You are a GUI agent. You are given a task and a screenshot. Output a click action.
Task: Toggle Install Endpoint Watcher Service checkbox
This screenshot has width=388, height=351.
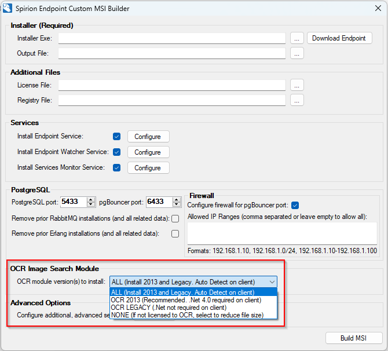pyautogui.click(x=116, y=152)
